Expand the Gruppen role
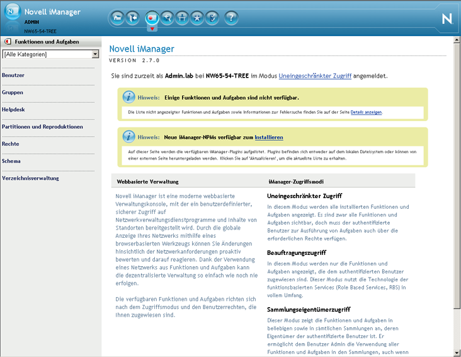461x357 pixels. pyautogui.click(x=13, y=92)
